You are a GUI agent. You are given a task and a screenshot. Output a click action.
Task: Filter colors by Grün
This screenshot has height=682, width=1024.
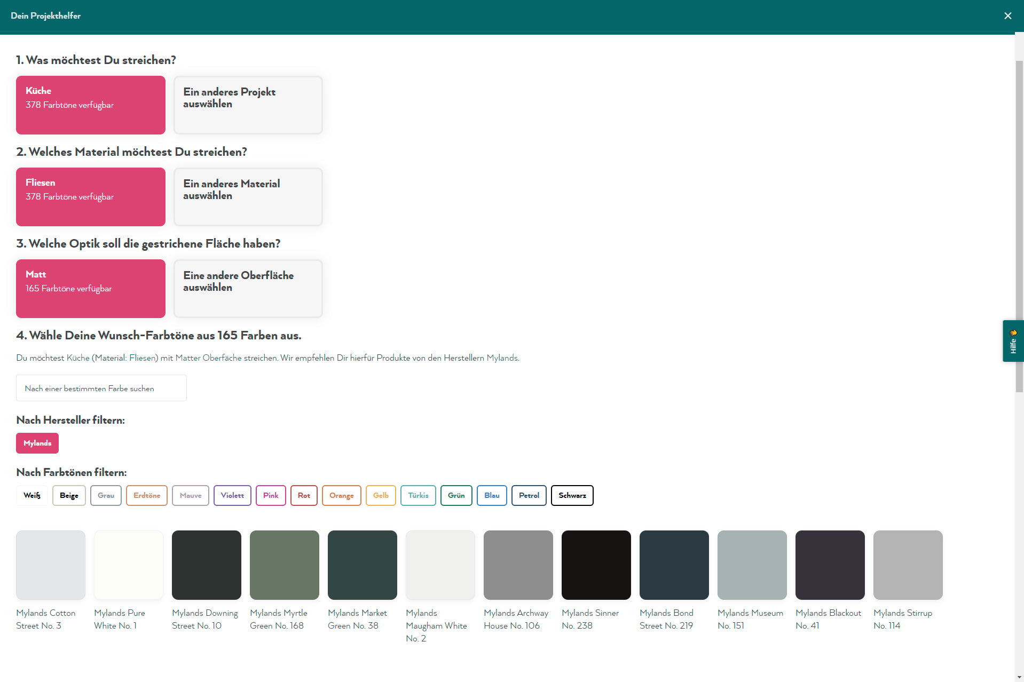click(x=456, y=495)
